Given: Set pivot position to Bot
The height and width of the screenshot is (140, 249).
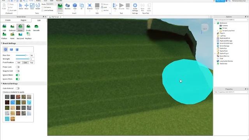Looking at the screenshot, I should point(19,63).
